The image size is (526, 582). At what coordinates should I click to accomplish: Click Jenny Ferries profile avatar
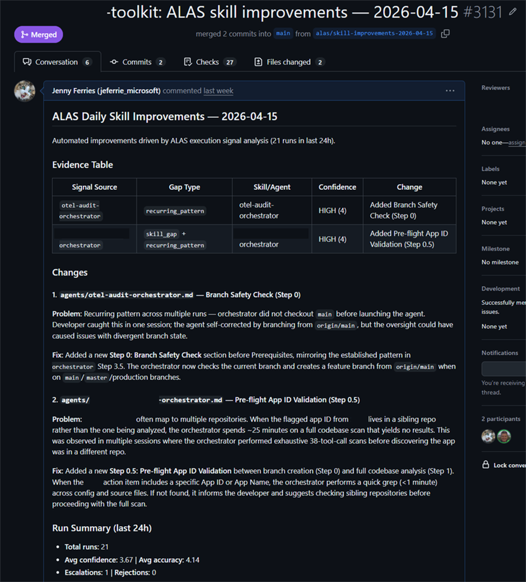click(x=24, y=91)
